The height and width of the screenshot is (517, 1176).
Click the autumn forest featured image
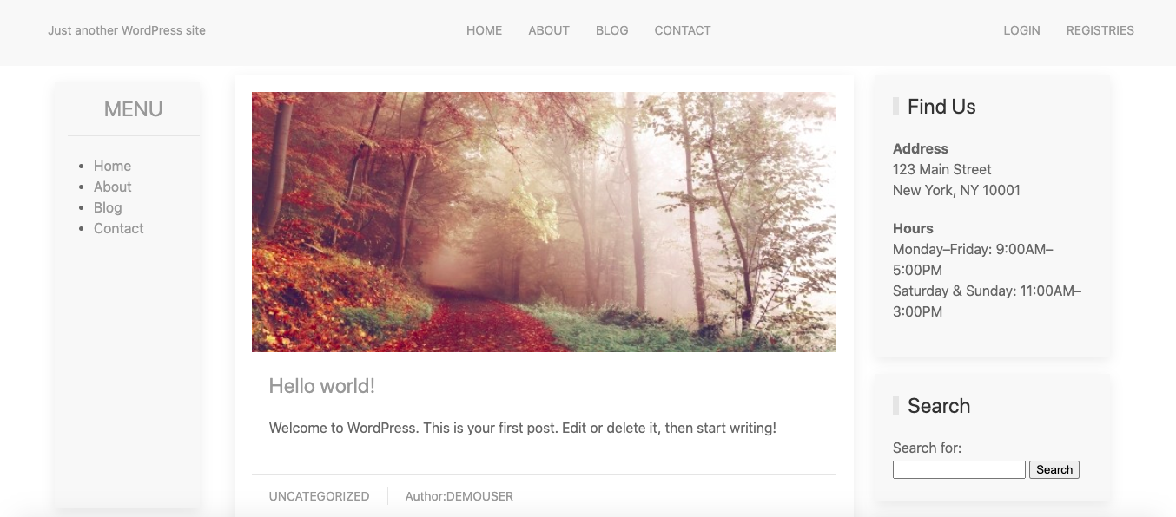[544, 222]
